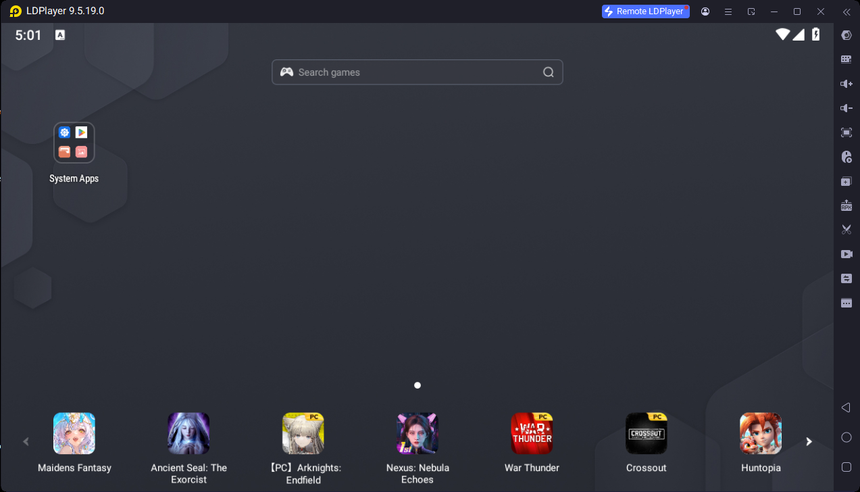Viewport: 860px width, 492px height.
Task: Click the 'Maidens Fantasy' label text
Action: [x=74, y=468]
